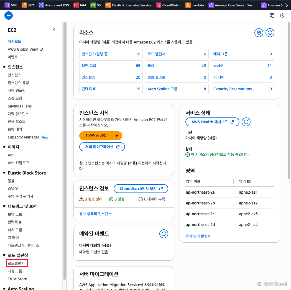
Task: Open 배치 그룹 resource tile
Action: (242, 54)
